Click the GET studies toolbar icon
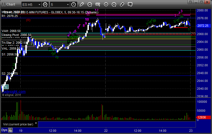 (x=98, y=4)
